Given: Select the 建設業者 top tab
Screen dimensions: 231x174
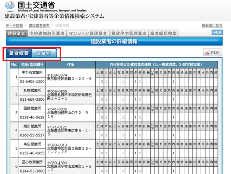Looking at the screenshot, I should click(x=16, y=33).
